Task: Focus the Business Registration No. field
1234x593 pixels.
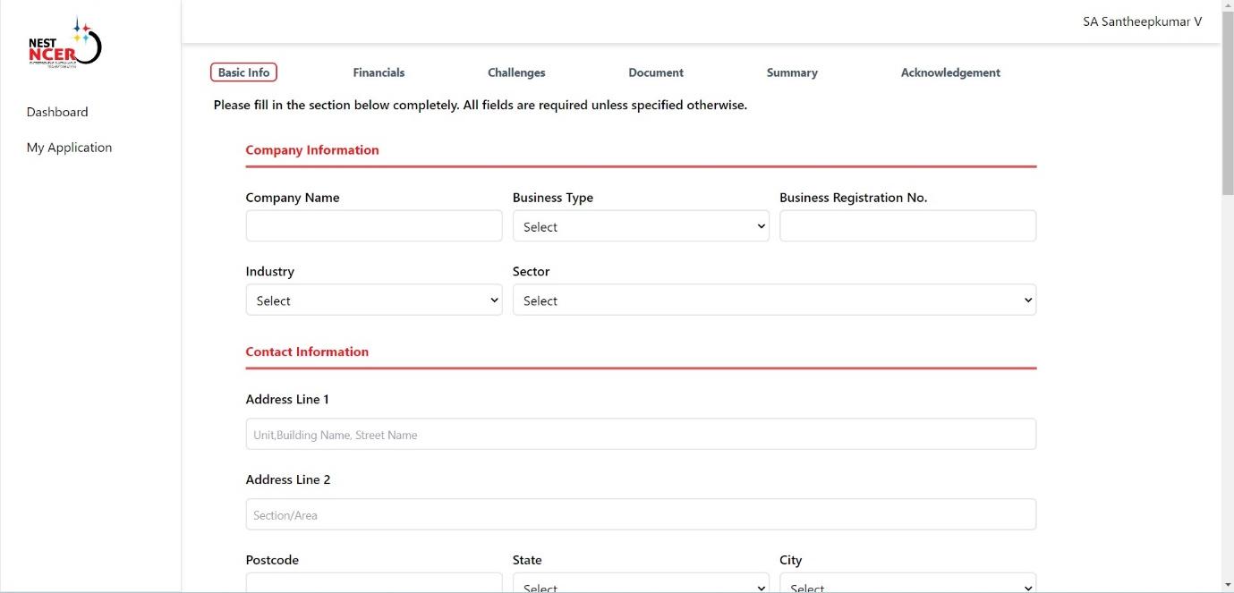Action: (907, 226)
